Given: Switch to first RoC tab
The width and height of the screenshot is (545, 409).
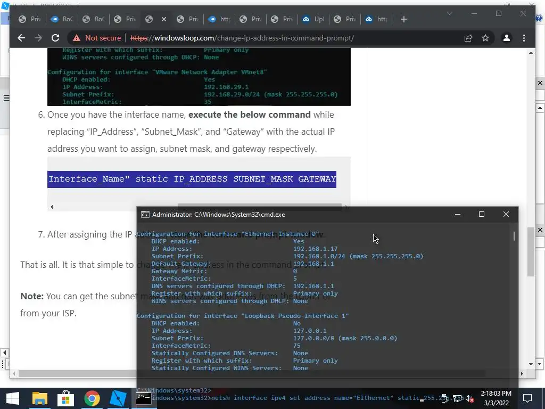Looking at the screenshot, I should tap(62, 20).
